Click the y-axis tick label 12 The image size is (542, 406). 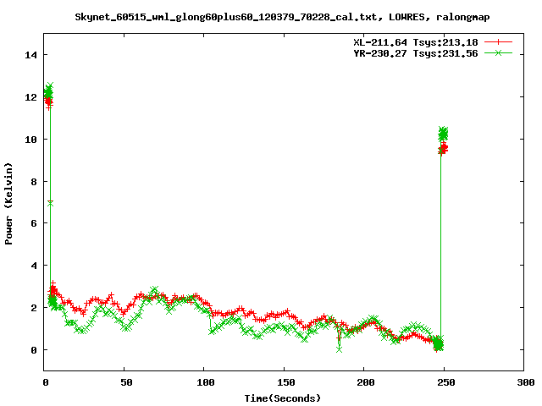click(31, 97)
